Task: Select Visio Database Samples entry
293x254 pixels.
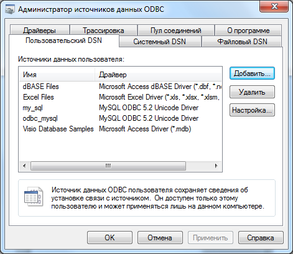Action: tap(58, 129)
